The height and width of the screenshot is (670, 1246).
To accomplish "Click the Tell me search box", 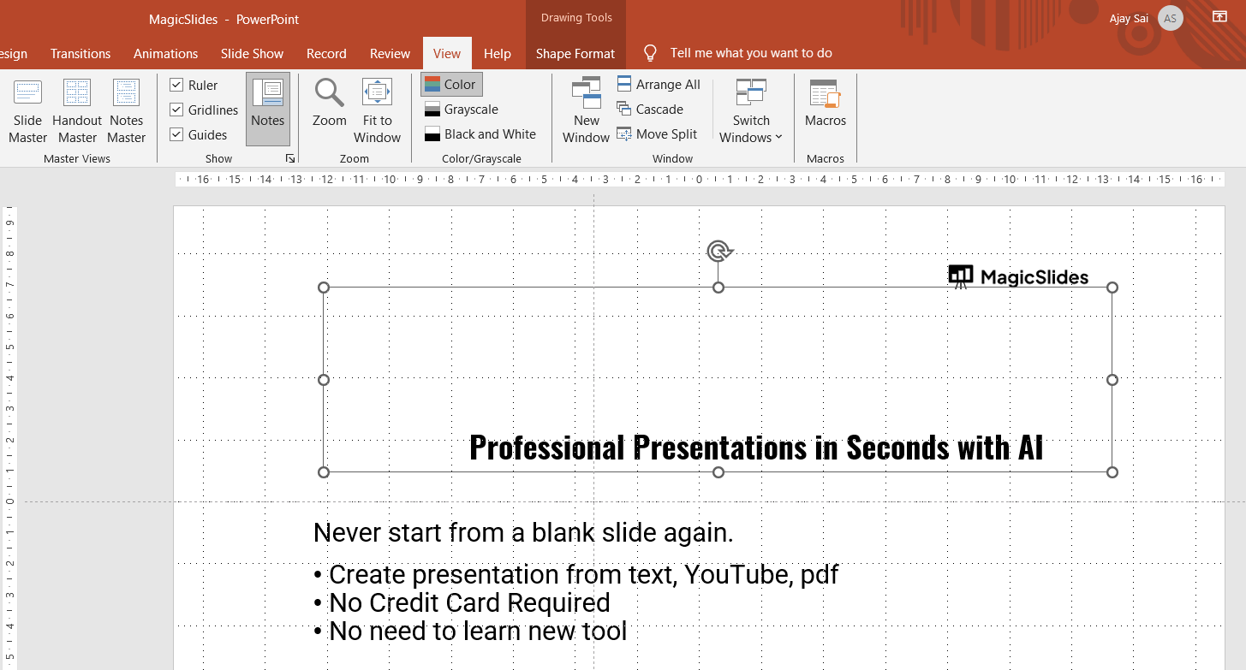I will click(750, 53).
